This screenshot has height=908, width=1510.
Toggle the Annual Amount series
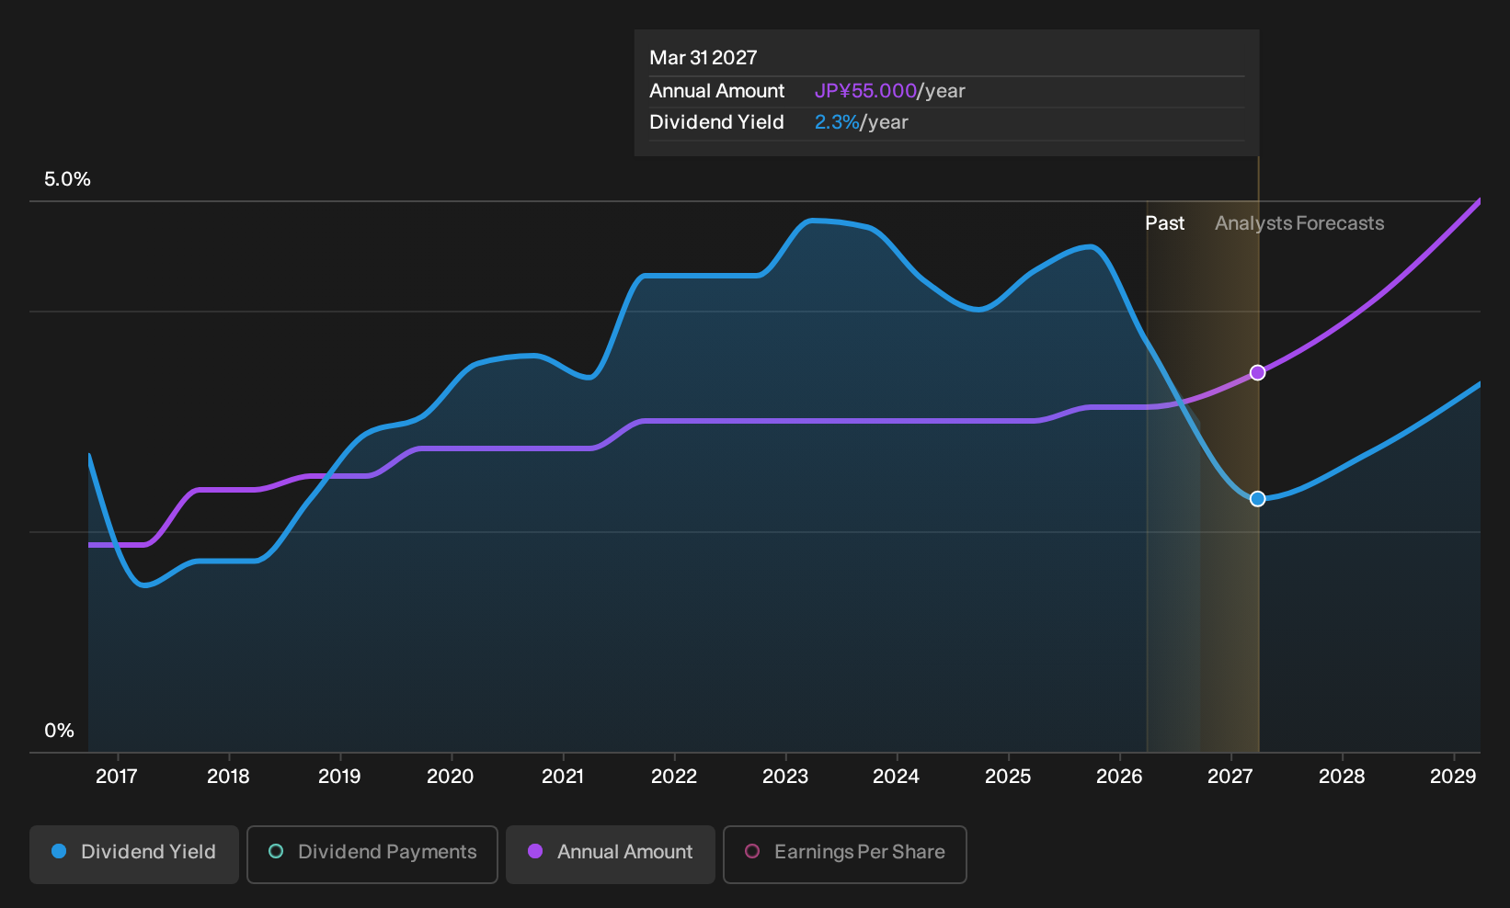pos(611,854)
